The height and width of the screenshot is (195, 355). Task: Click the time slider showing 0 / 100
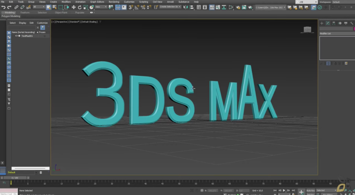click(x=15, y=178)
